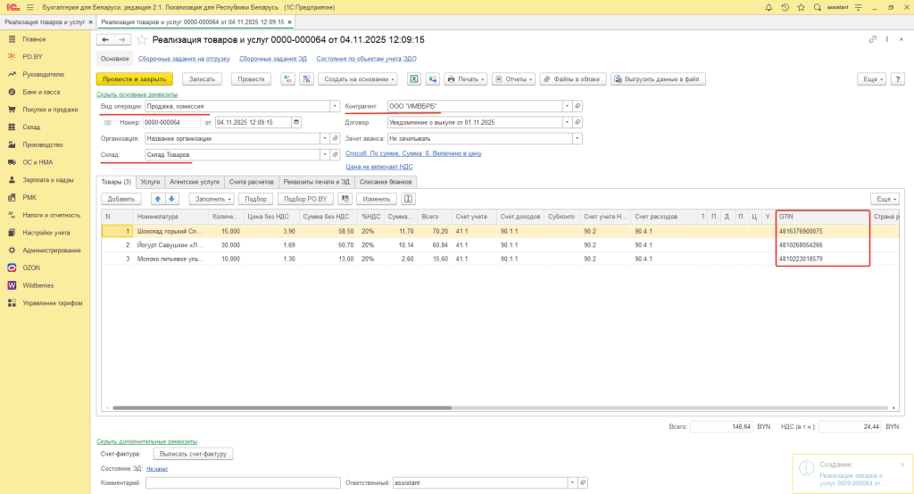Screen dimensions: 914x494
Task: Switch to the Счета расчетов tab
Action: [x=250, y=181]
